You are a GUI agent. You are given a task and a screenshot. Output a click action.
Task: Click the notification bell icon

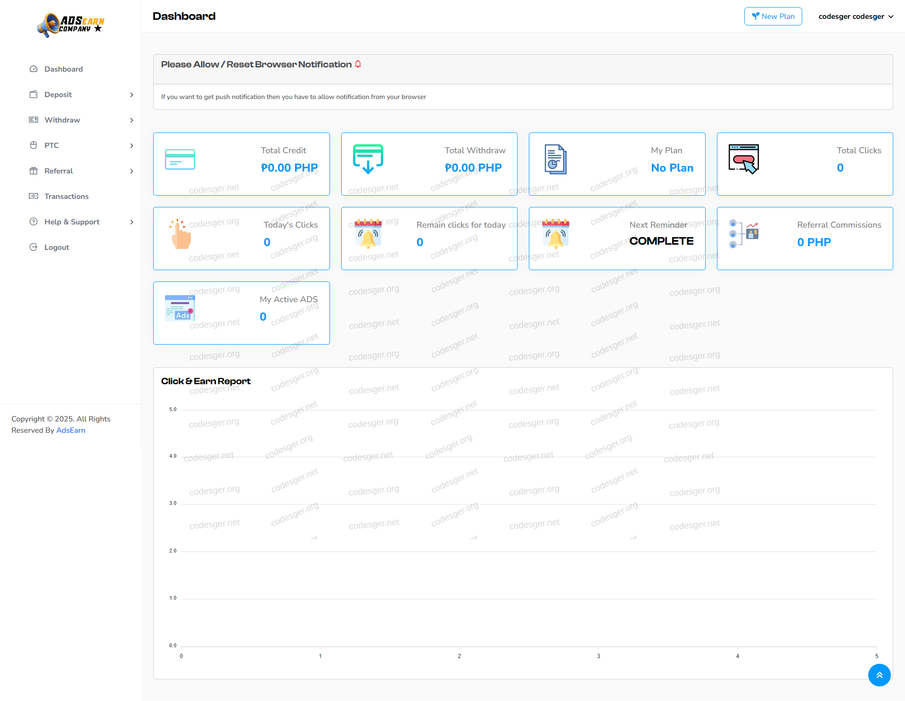(x=358, y=64)
